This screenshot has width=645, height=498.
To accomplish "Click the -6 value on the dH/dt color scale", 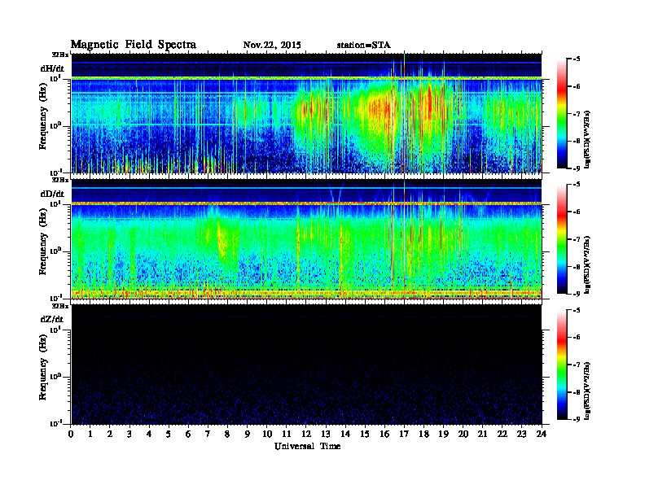I will pyautogui.click(x=577, y=86).
